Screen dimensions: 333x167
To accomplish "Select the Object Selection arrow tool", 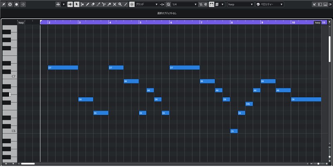I will [x=77, y=4].
